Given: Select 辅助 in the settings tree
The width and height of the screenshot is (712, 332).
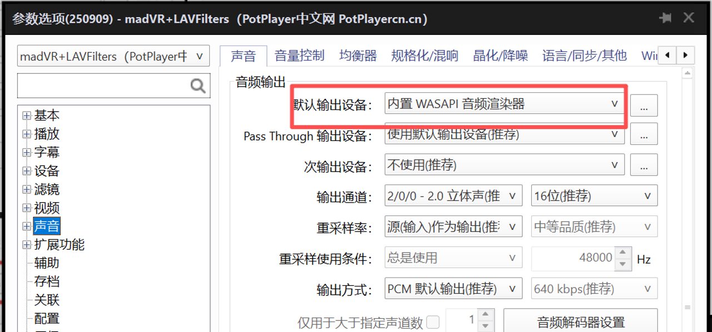Looking at the screenshot, I should click(47, 263).
